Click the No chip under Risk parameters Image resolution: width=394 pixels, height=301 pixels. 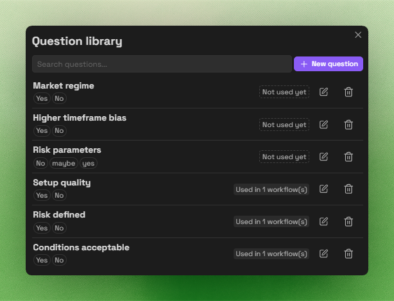pyautogui.click(x=40, y=163)
